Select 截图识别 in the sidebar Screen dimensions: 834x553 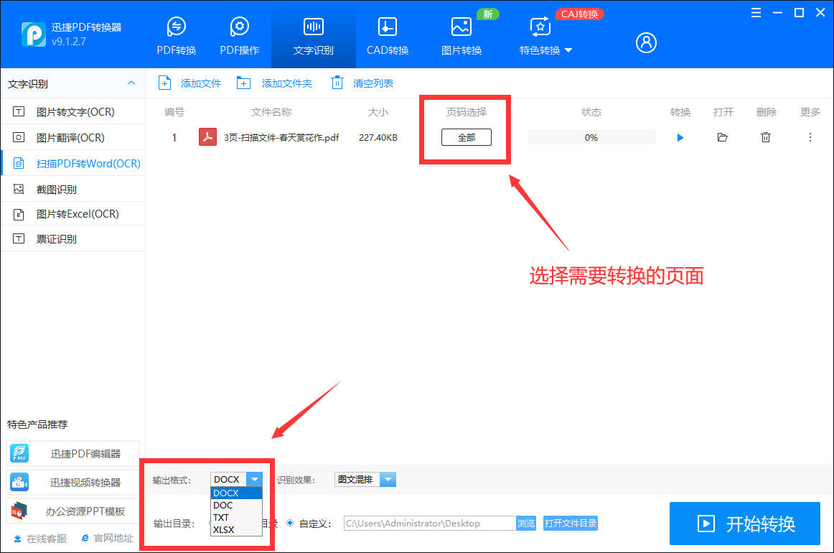point(73,189)
